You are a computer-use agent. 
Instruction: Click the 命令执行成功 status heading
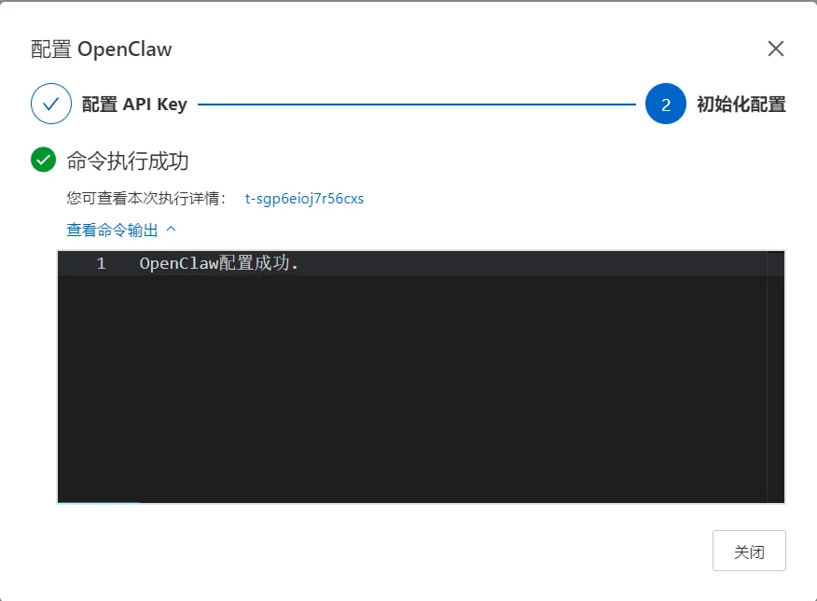128,161
